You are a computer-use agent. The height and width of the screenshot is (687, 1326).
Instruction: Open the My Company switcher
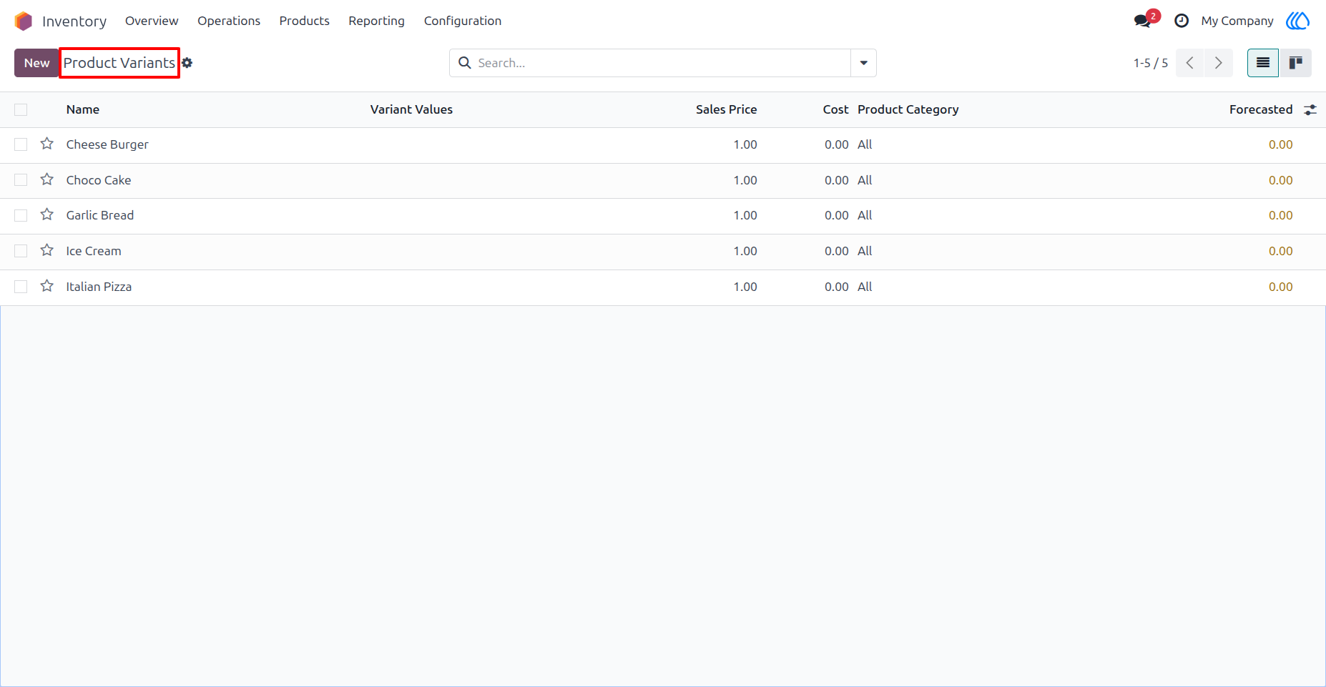coord(1237,21)
